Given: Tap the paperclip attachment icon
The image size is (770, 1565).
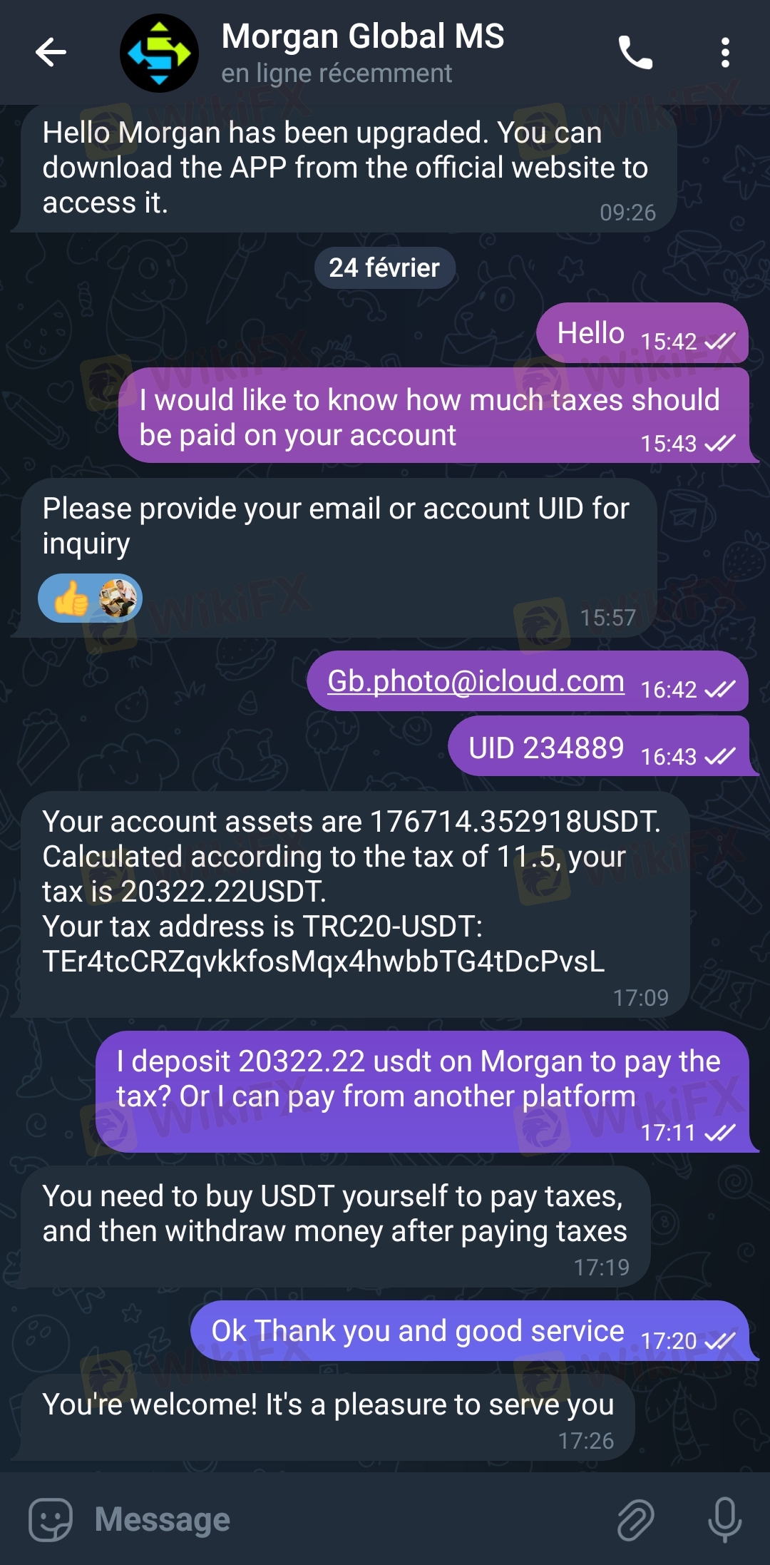Looking at the screenshot, I should [635, 1519].
